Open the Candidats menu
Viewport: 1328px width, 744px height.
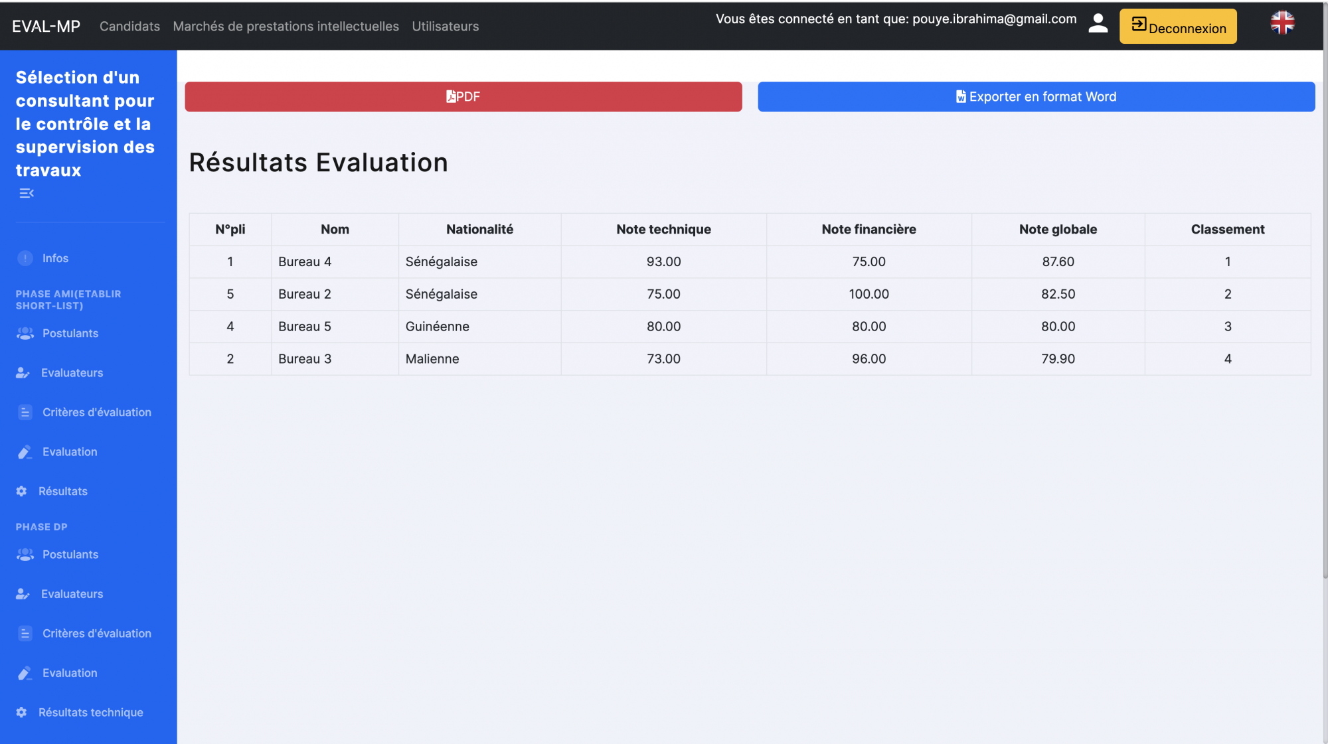(129, 27)
